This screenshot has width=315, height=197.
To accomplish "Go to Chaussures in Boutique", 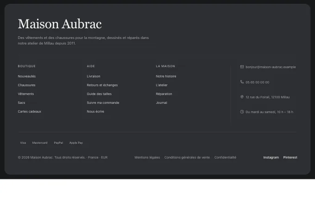I will [x=26, y=85].
